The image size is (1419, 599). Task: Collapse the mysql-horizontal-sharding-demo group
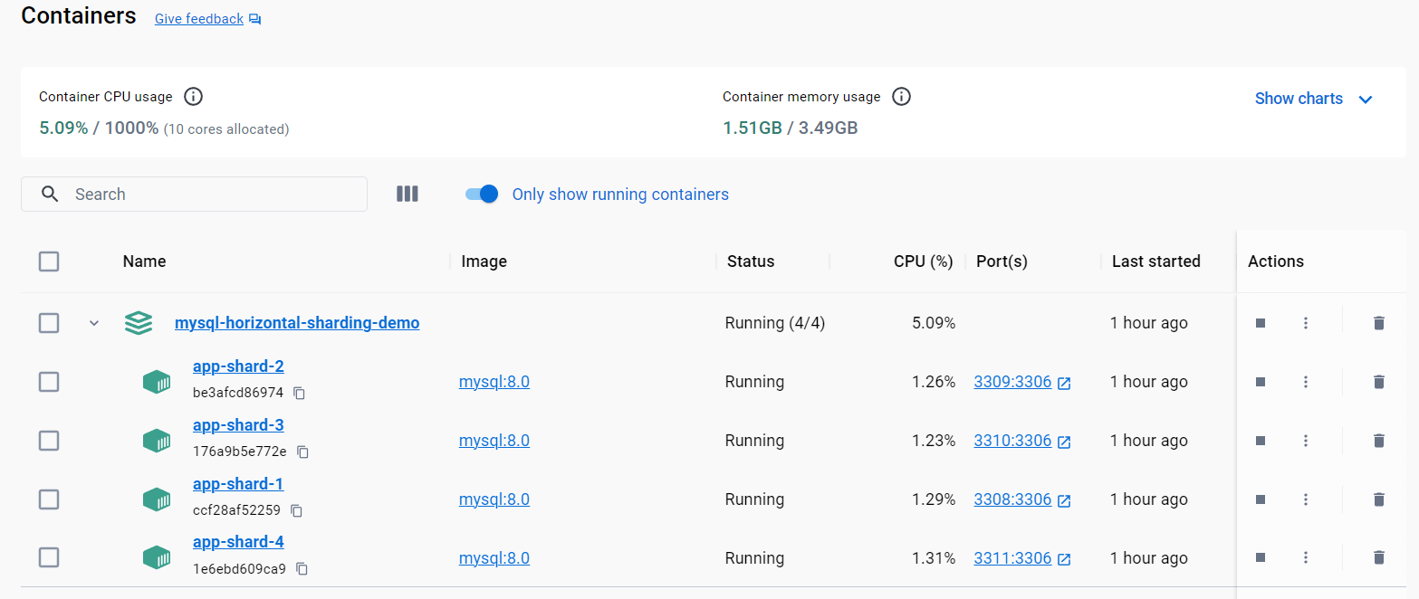(94, 323)
